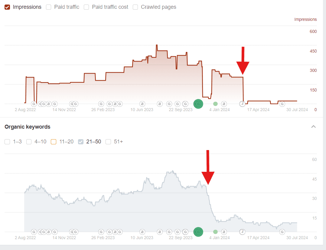This screenshot has height=250, width=326.
Task: Click the Paid traffic cost label
Action: [x=110, y=7]
